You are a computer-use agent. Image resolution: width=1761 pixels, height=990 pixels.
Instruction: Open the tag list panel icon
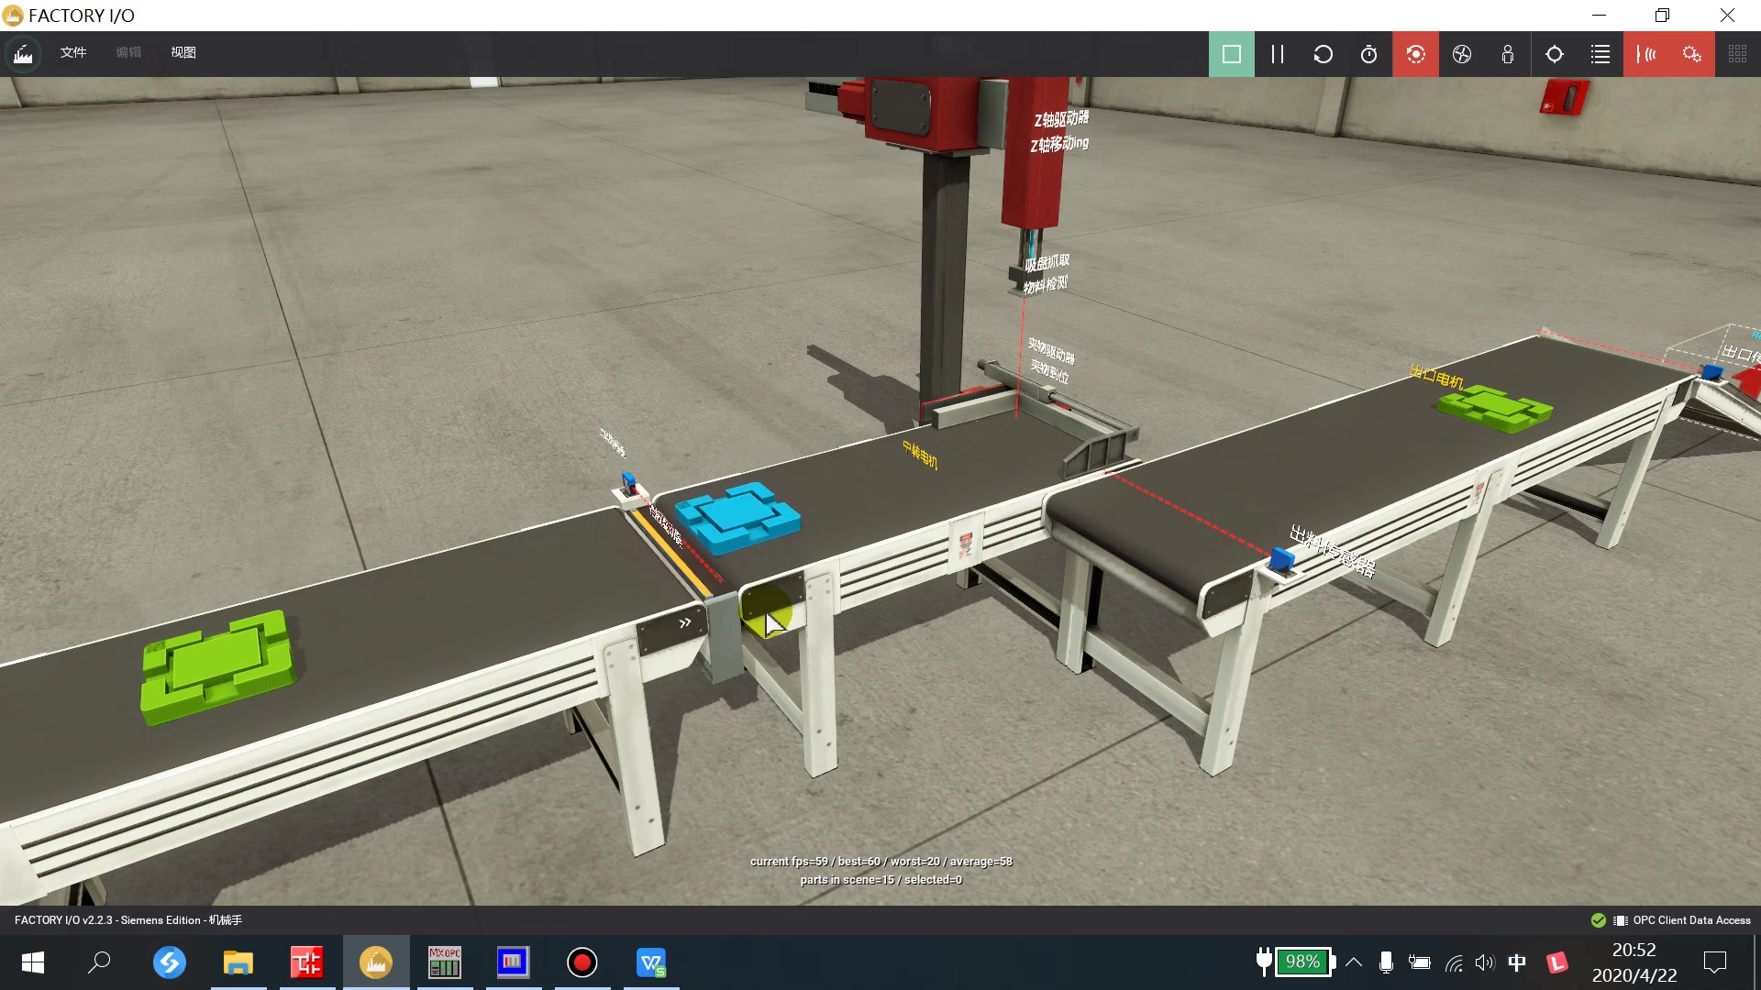[x=1600, y=54]
